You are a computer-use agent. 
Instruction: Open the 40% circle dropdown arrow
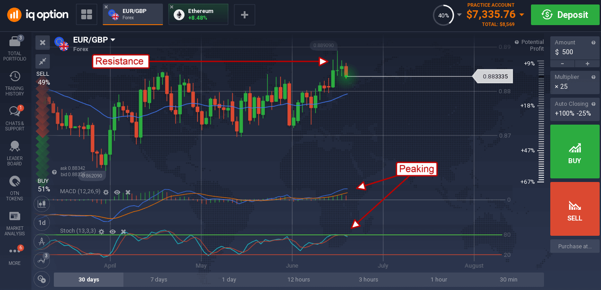click(x=459, y=15)
